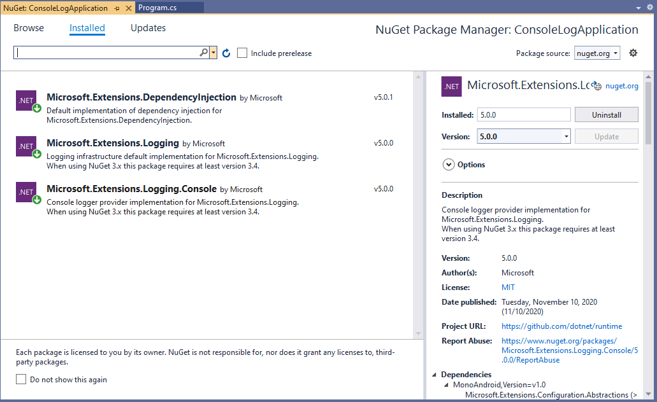Viewport: 657px width, 402px height.
Task: Focus the package search input field
Action: point(107,53)
